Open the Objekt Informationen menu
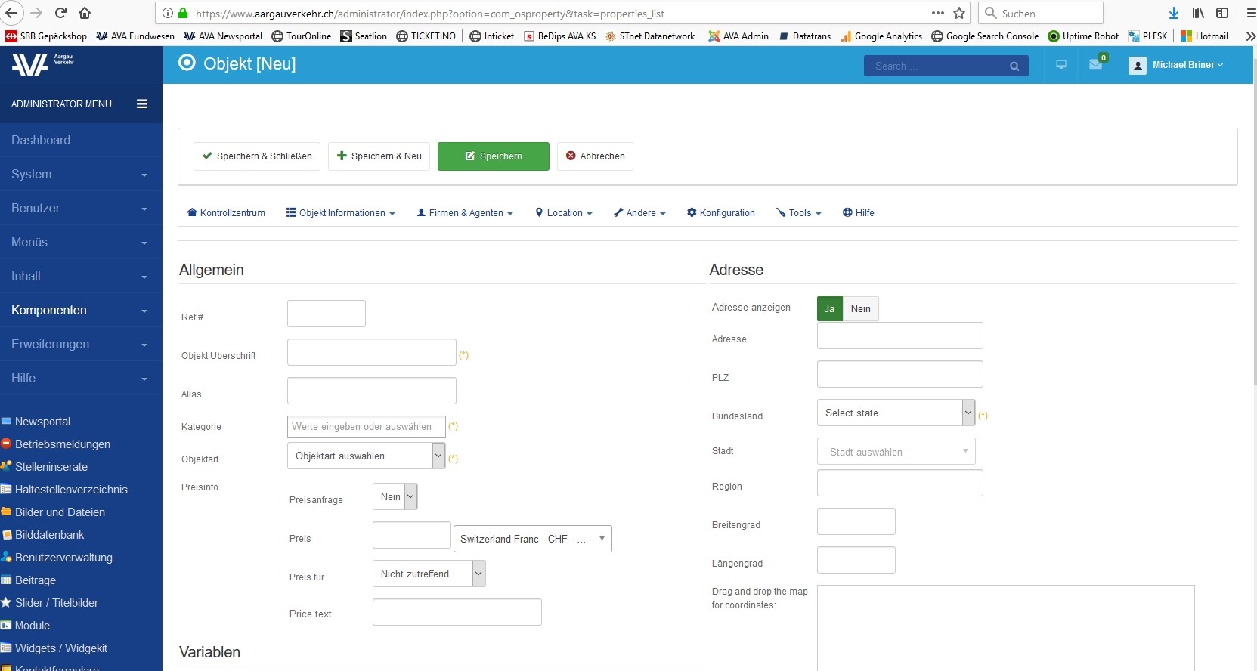Screen dimensions: 1257x671 click(x=341, y=213)
